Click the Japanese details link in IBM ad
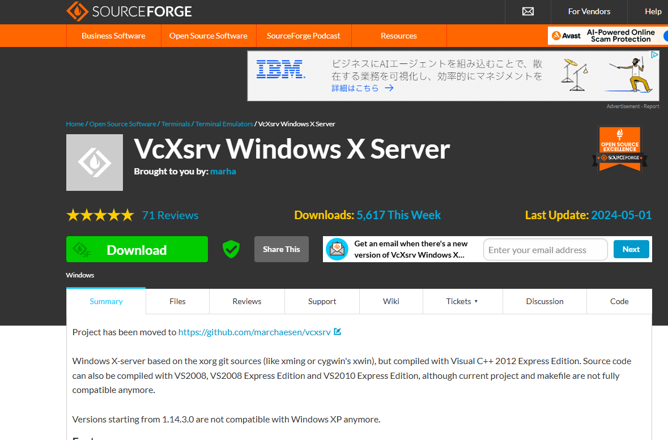Viewport: 668px width, 440px height. (x=363, y=88)
